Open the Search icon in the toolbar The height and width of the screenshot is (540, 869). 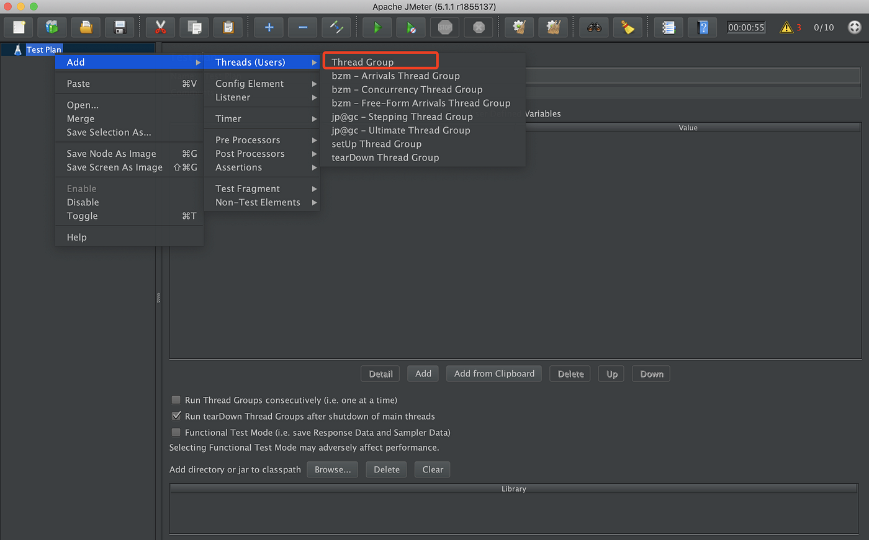593,27
